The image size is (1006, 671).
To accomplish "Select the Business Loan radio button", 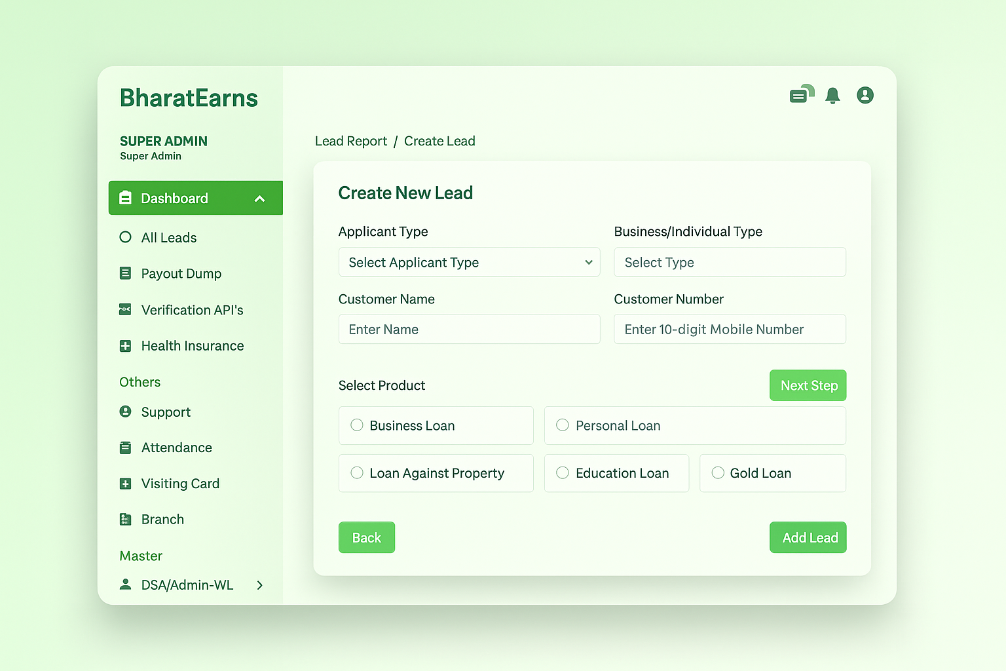I will (356, 425).
